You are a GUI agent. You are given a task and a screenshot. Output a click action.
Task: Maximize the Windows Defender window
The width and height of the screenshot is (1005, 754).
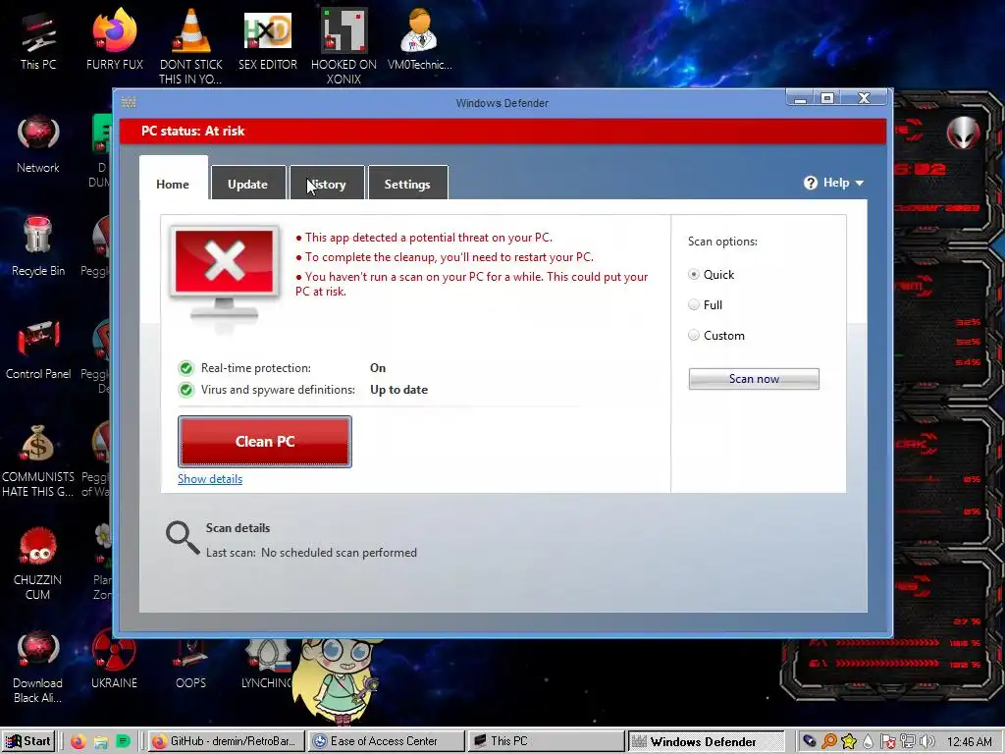point(826,98)
